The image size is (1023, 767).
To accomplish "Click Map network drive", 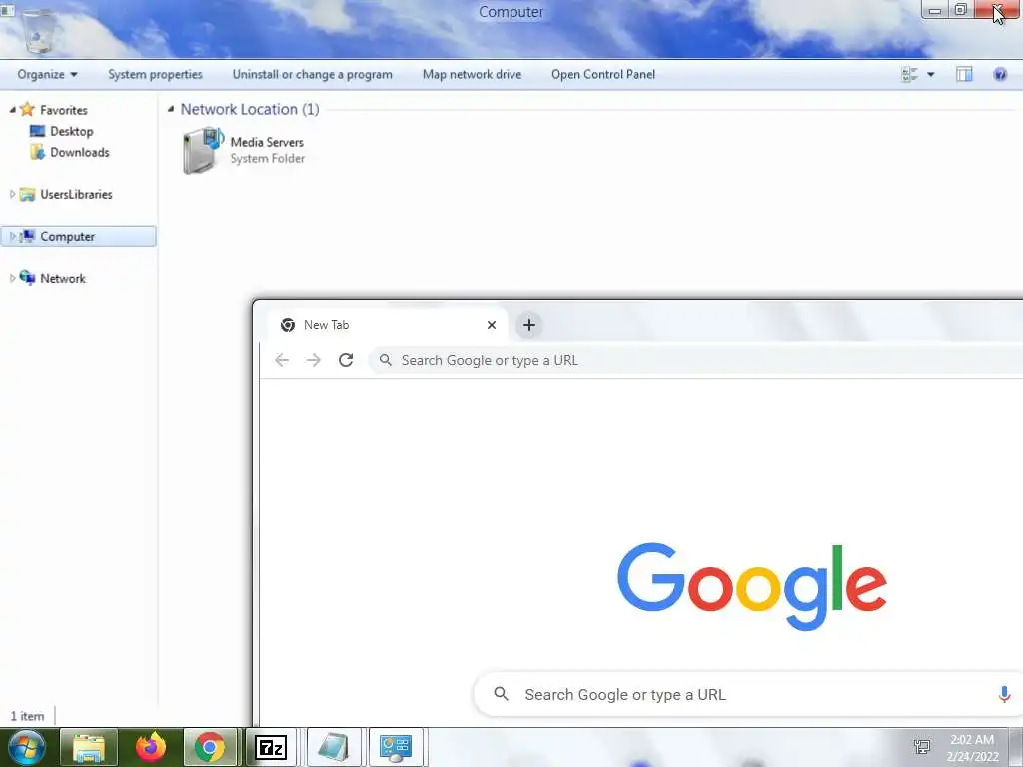I will point(472,74).
